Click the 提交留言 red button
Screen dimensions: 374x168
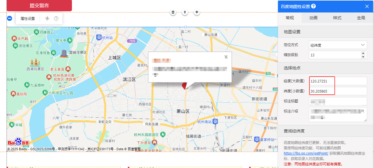pos(39,6)
